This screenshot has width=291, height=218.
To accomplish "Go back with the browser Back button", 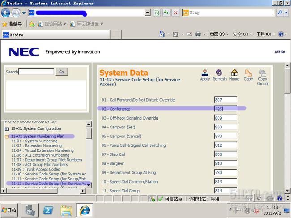I will coord(5,13).
